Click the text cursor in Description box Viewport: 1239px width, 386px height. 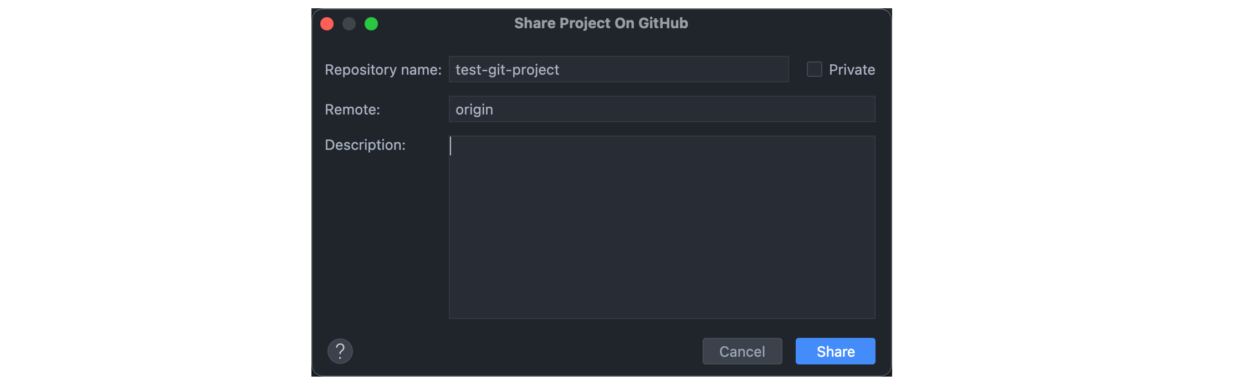[x=451, y=146]
